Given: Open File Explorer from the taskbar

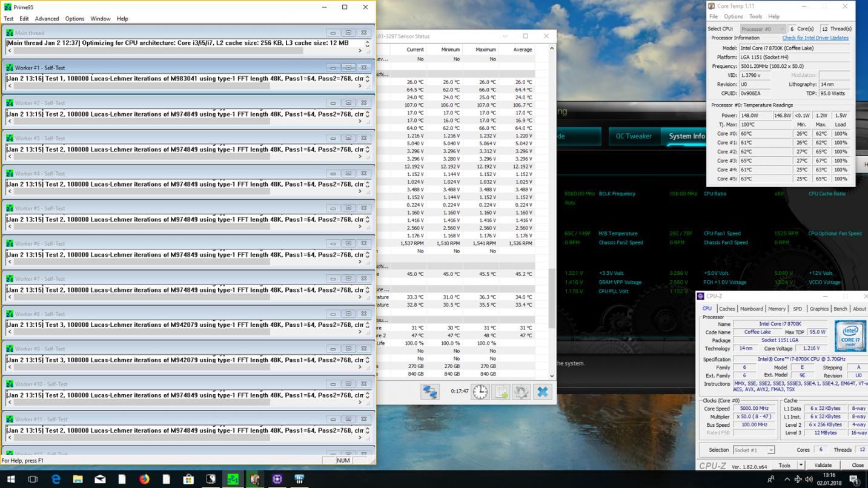Looking at the screenshot, I should tap(78, 479).
